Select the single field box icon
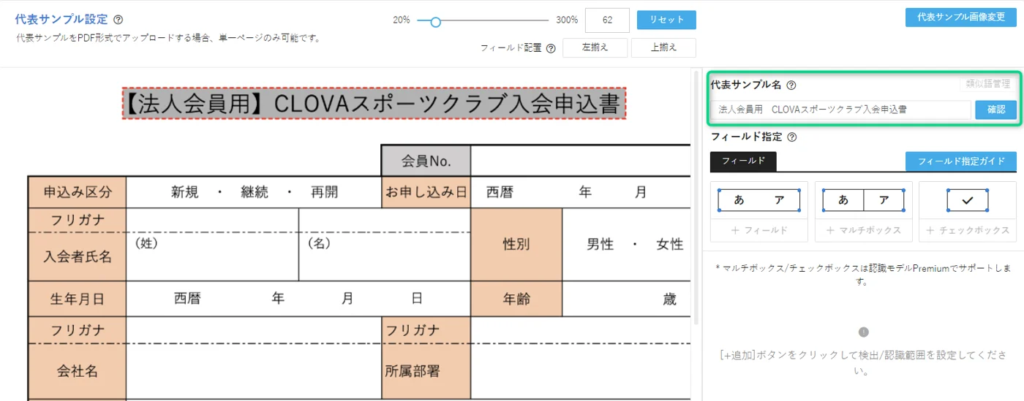 (x=758, y=200)
